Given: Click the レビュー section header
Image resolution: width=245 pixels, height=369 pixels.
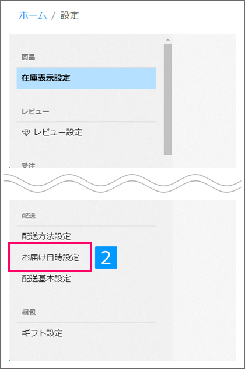Looking at the screenshot, I should click(x=35, y=112).
